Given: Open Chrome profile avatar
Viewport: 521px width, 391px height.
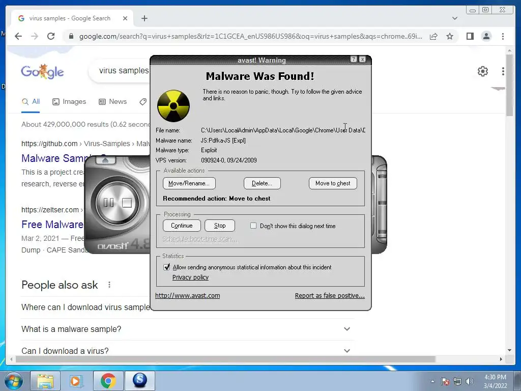Looking at the screenshot, I should point(486,36).
